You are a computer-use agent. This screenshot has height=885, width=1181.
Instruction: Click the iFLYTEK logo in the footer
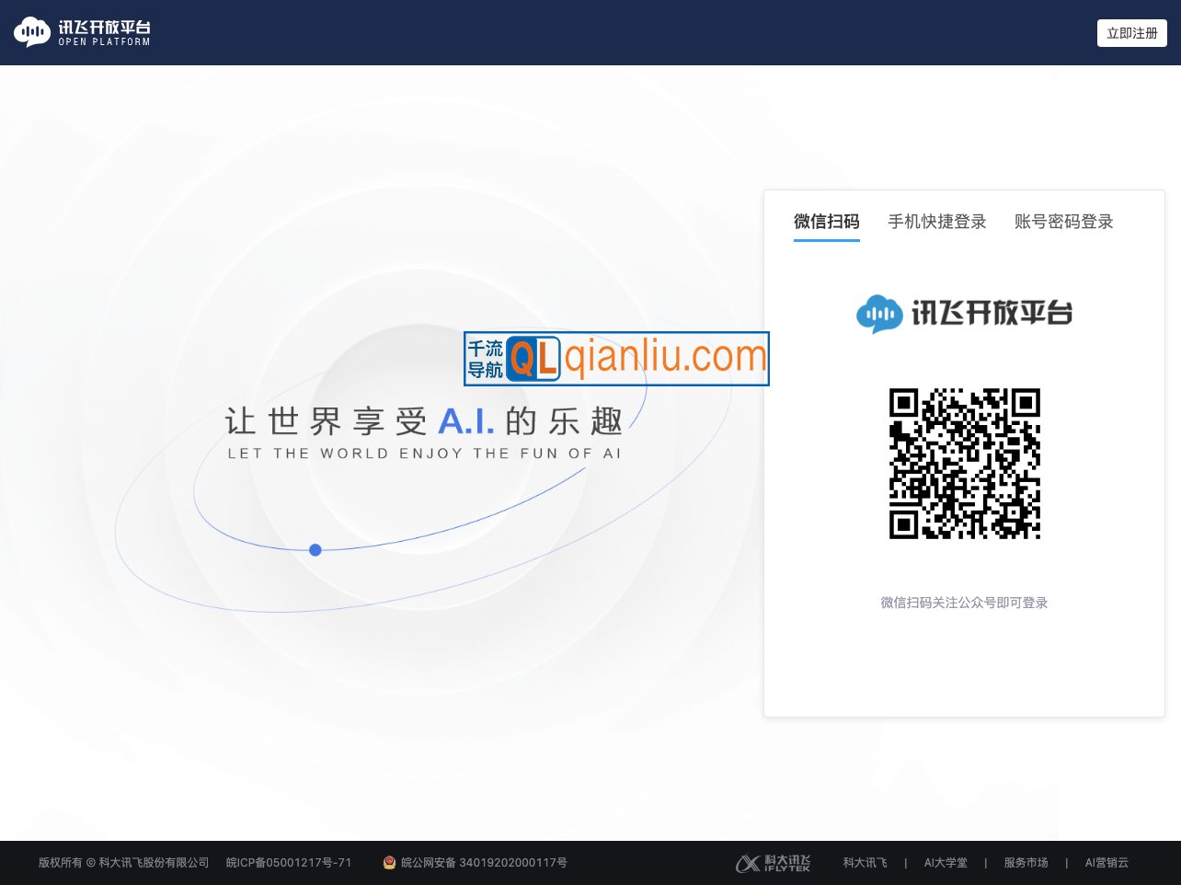[774, 863]
